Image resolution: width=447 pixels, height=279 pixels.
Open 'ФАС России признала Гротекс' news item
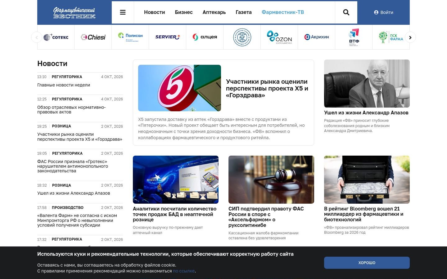(73, 166)
